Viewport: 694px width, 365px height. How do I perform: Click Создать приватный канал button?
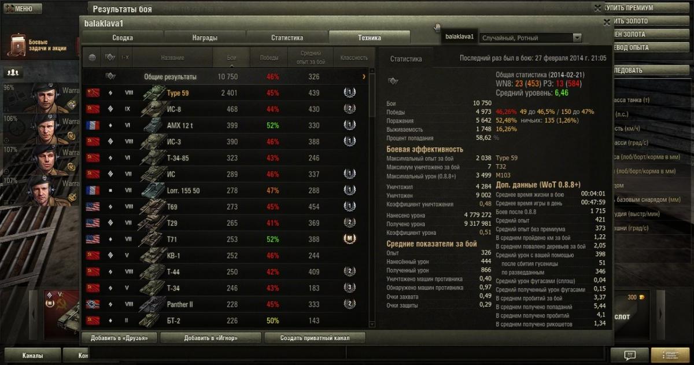point(315,338)
